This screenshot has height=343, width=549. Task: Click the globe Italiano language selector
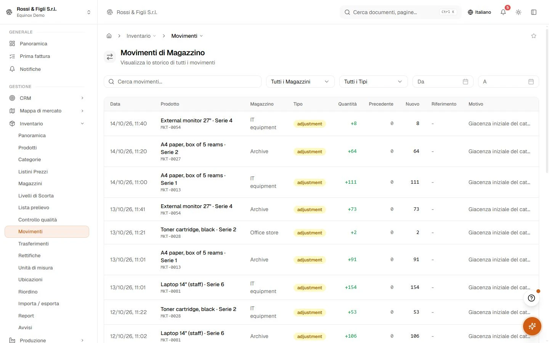pyautogui.click(x=480, y=12)
